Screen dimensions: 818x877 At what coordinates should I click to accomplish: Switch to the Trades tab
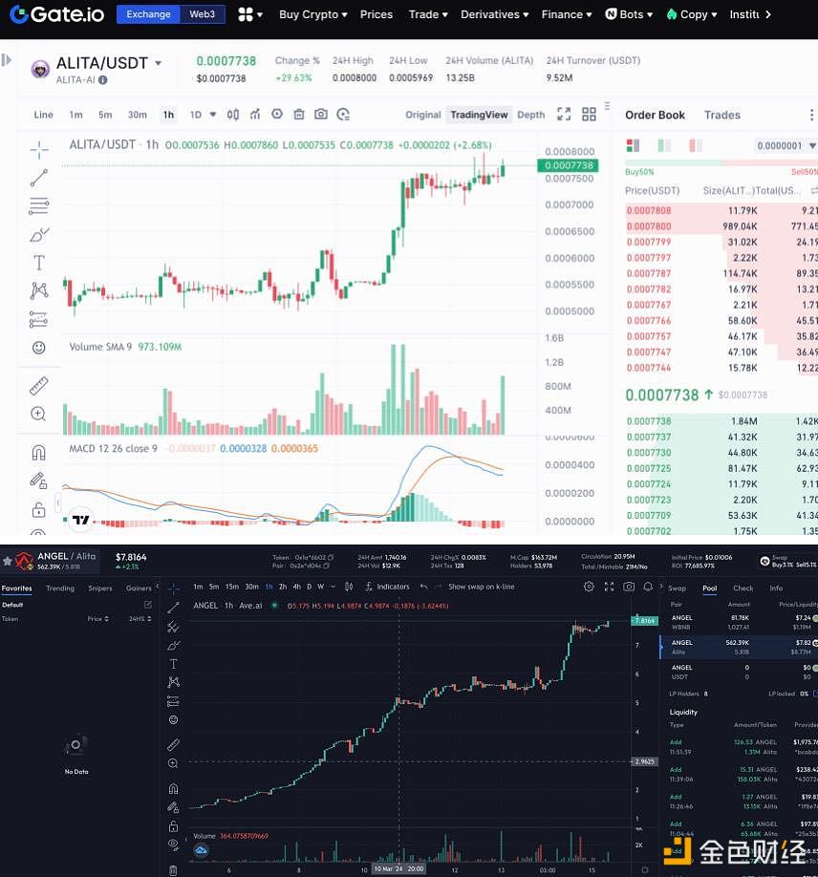coord(722,115)
